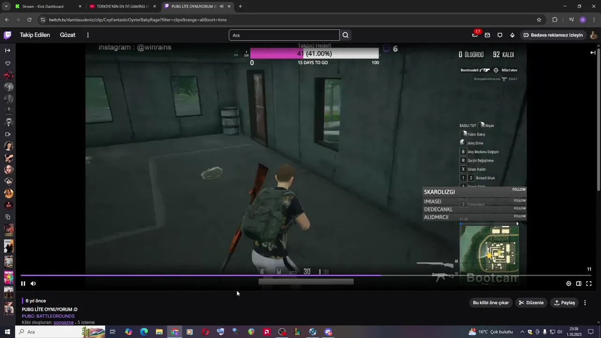The height and width of the screenshot is (338, 601).
Task: Open the 16°C Çok bulutlu weather widget
Action: 491,332
